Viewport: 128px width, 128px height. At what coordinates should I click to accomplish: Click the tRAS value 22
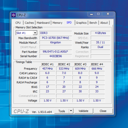point(80,87)
